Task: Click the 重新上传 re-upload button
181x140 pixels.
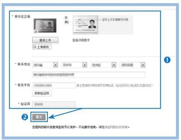Action: point(45,40)
